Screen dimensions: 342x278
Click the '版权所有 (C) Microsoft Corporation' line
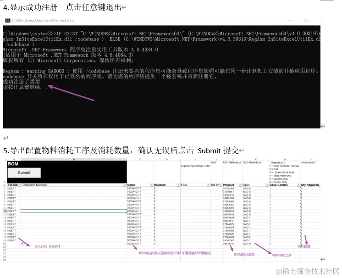68,60
